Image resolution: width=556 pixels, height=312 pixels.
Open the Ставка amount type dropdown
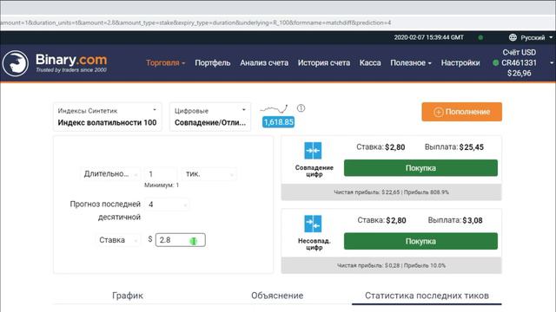(x=117, y=240)
